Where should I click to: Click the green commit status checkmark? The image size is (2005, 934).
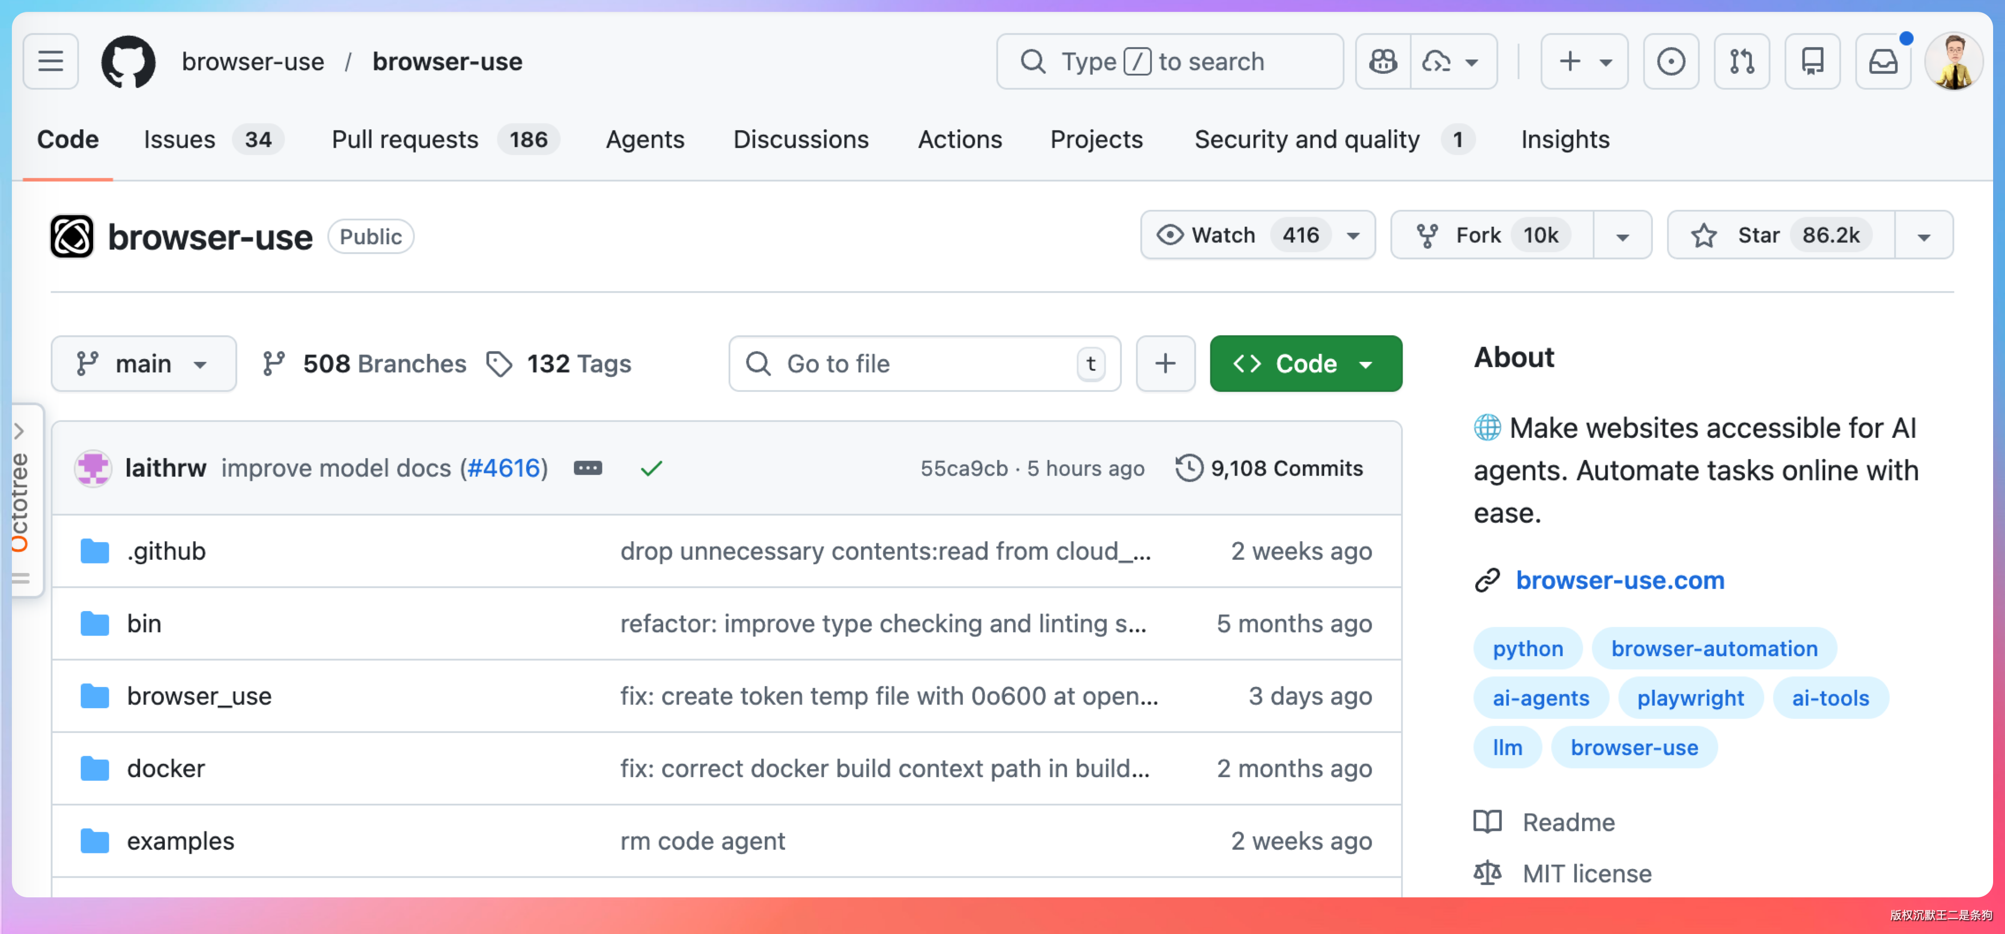(651, 468)
